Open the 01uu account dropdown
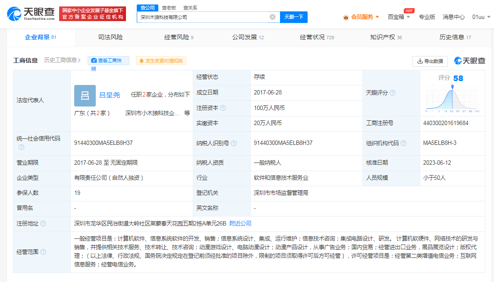Screen dimensions: 494x282 tap(481, 17)
